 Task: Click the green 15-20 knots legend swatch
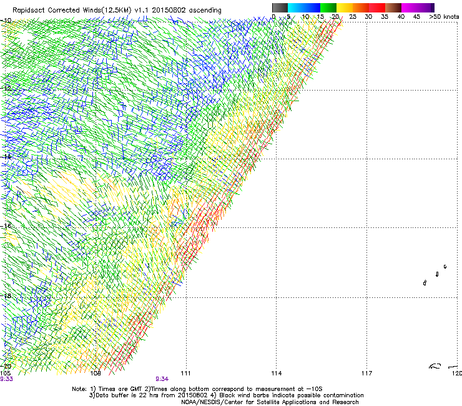tap(328, 7)
